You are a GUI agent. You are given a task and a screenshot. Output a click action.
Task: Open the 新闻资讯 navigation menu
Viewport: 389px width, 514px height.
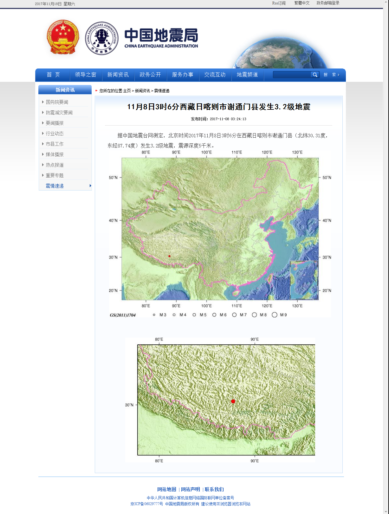pos(118,75)
